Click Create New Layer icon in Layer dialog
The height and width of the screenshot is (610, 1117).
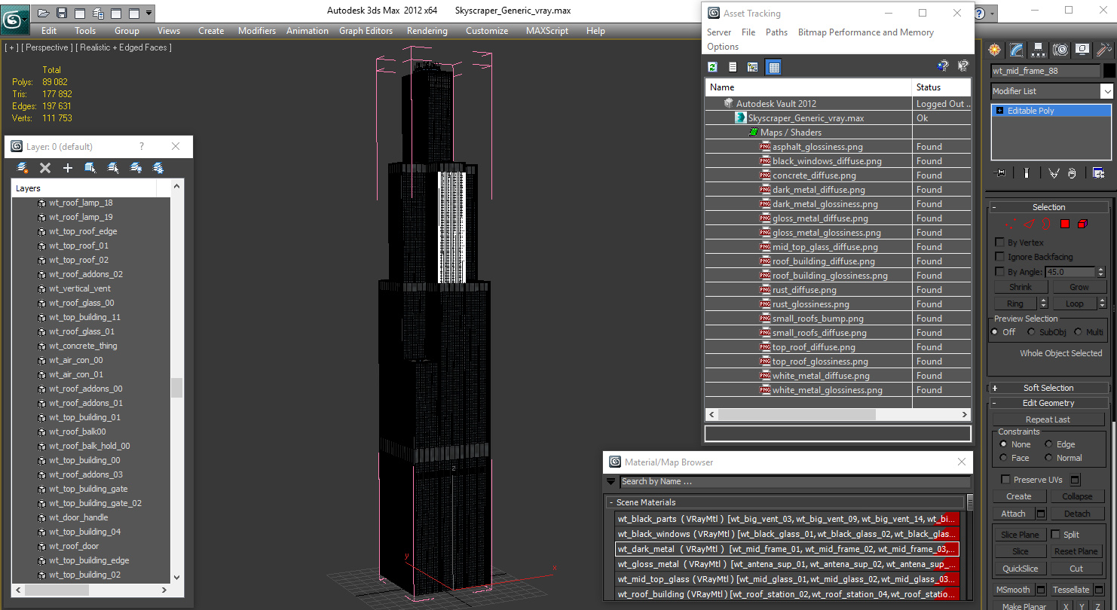(x=23, y=168)
